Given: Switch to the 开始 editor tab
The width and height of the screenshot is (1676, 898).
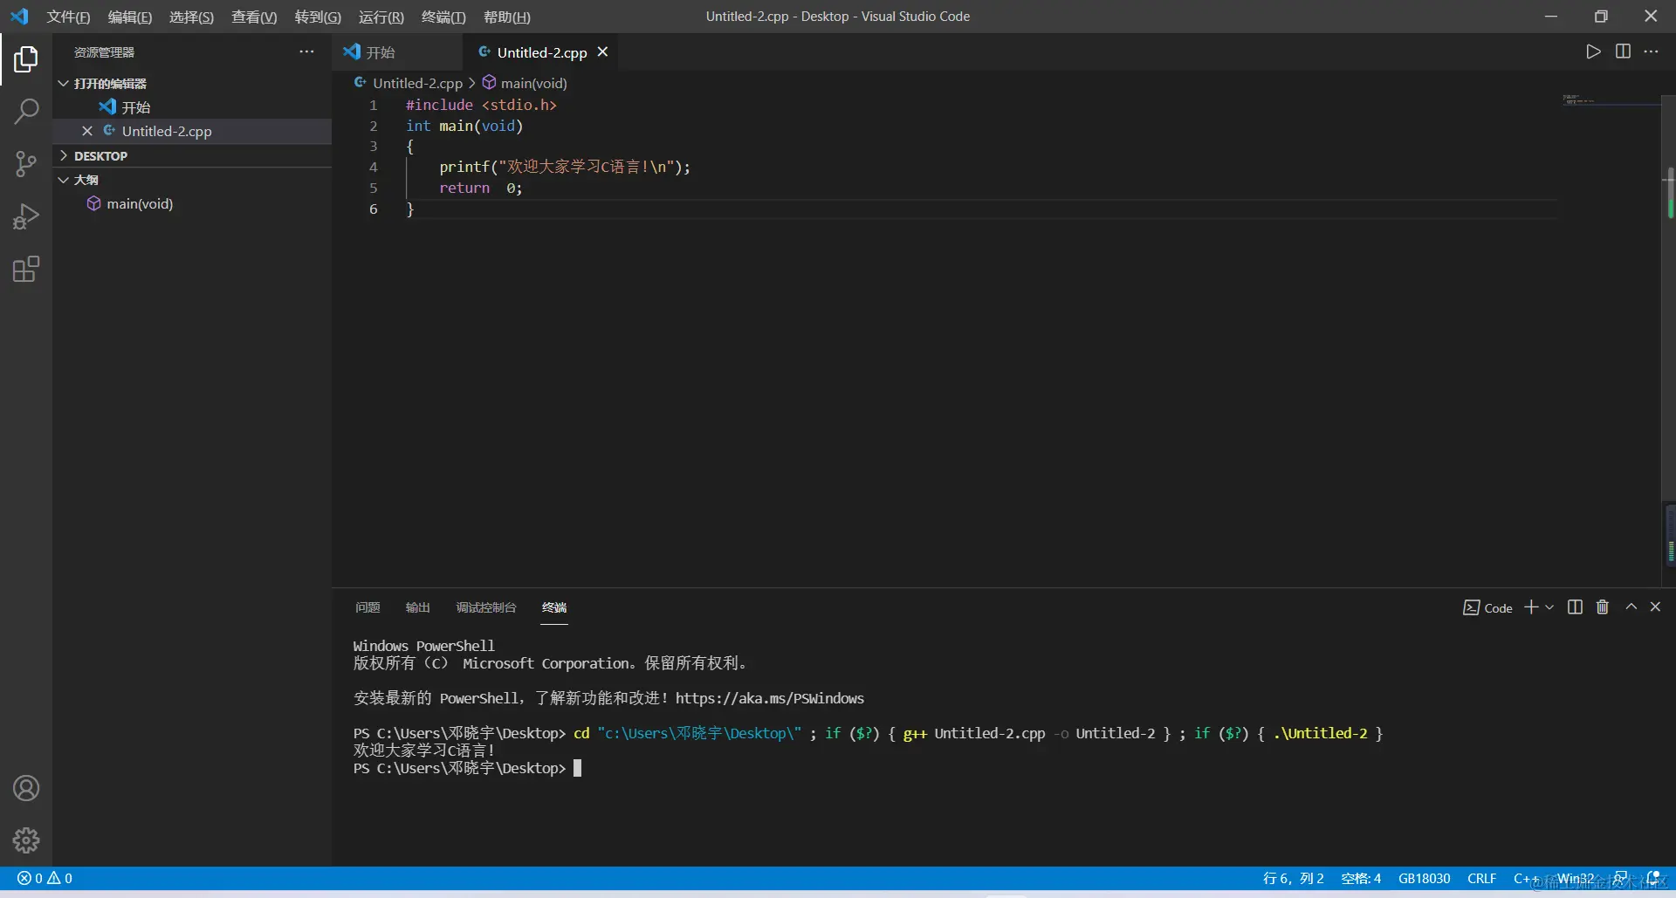Looking at the screenshot, I should tap(397, 52).
